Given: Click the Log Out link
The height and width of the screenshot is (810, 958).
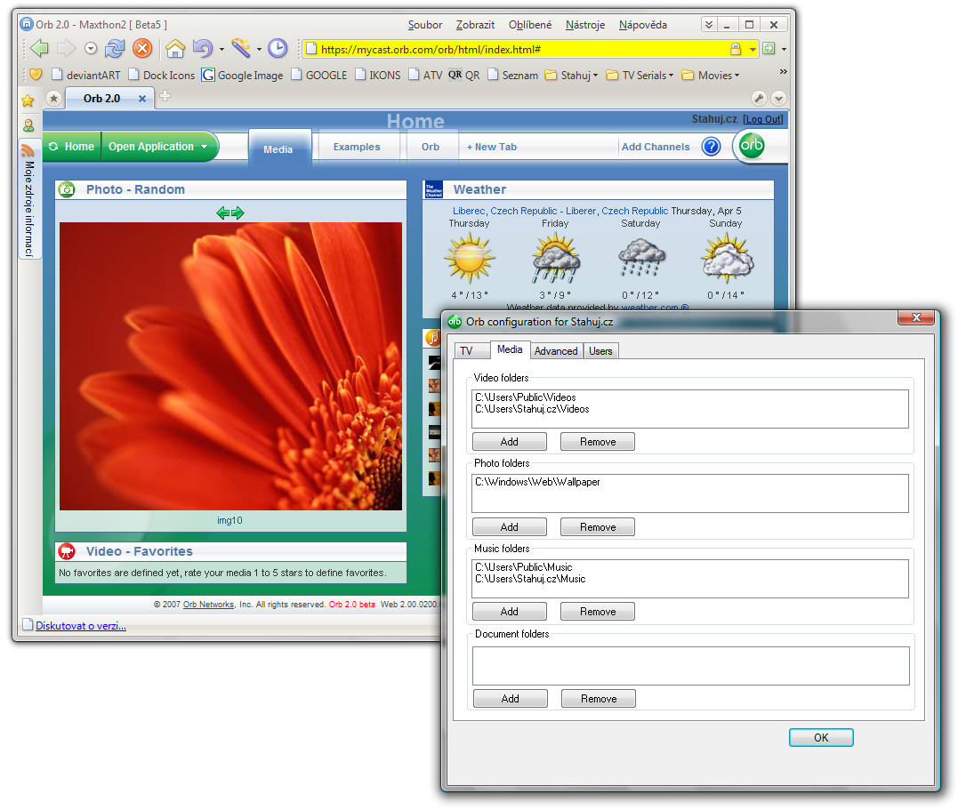Looking at the screenshot, I should [763, 119].
